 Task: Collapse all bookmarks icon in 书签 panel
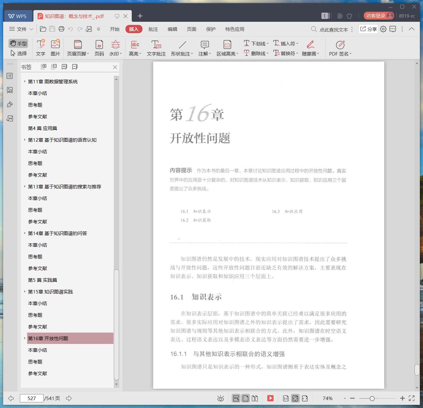coord(54,67)
